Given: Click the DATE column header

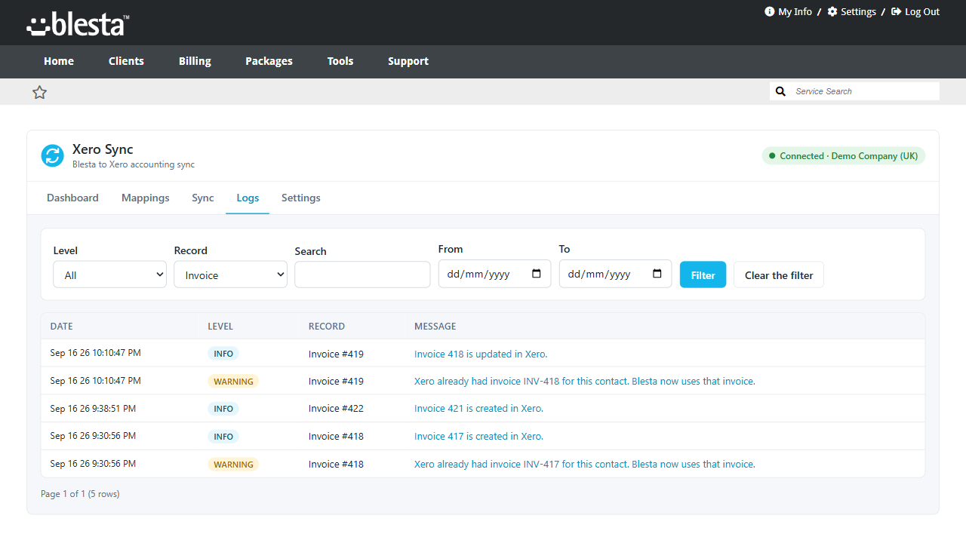Looking at the screenshot, I should pyautogui.click(x=62, y=327).
